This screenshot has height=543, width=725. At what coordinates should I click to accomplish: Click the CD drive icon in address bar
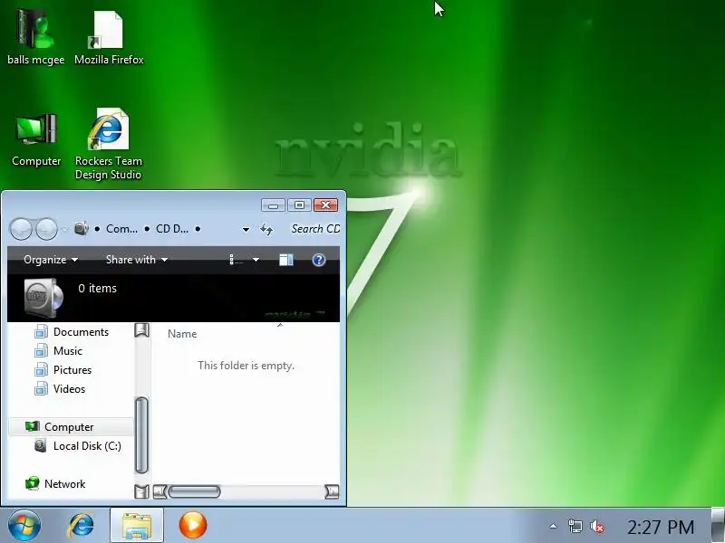(x=82, y=228)
